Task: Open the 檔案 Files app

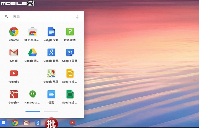Action: click(x=51, y=94)
